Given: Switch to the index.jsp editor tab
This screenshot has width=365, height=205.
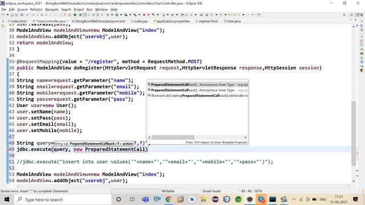Looking at the screenshot, I should (139, 21).
